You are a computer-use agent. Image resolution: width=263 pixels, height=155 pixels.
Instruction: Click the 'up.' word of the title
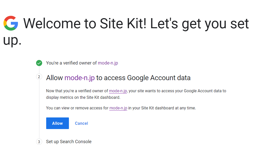pyautogui.click(x=12, y=41)
